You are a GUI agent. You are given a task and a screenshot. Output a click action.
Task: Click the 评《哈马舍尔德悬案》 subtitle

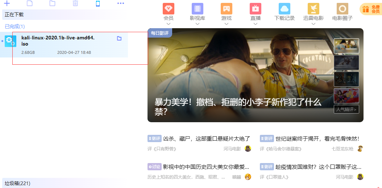(281, 149)
